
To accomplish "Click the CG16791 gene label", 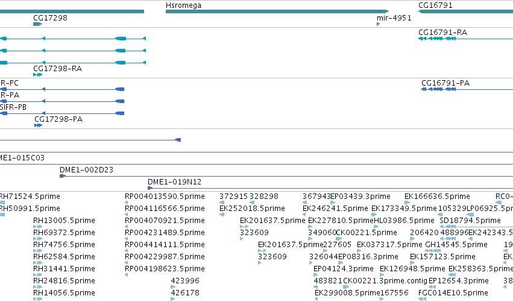I will (x=435, y=5).
